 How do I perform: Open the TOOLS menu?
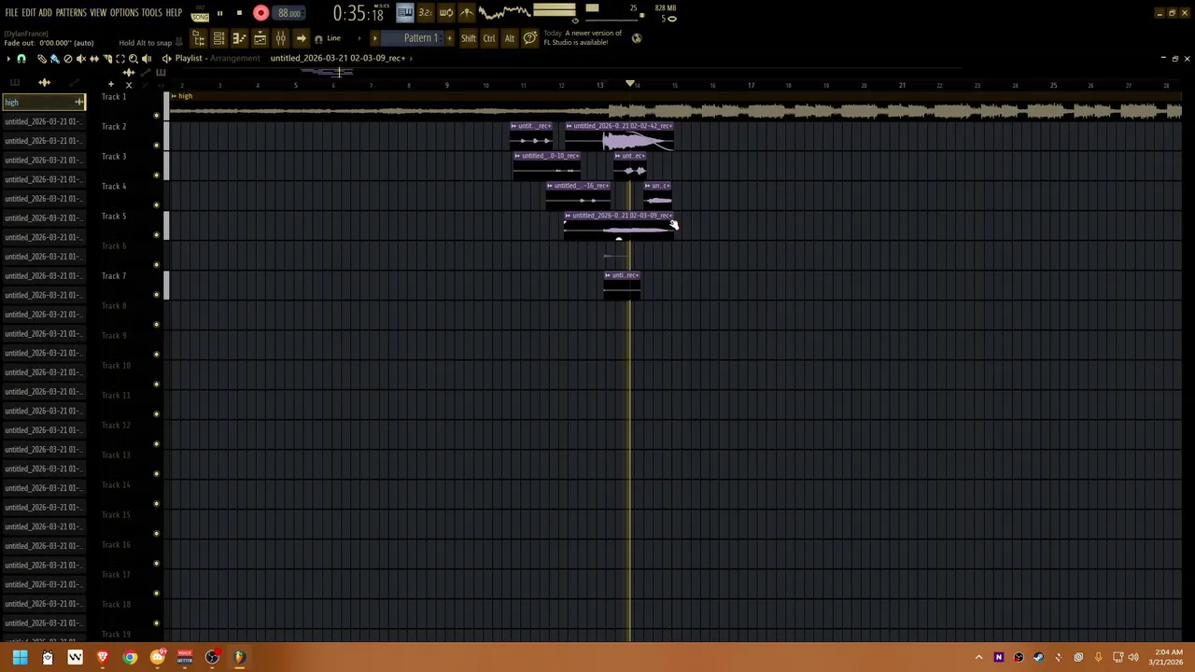click(x=151, y=13)
